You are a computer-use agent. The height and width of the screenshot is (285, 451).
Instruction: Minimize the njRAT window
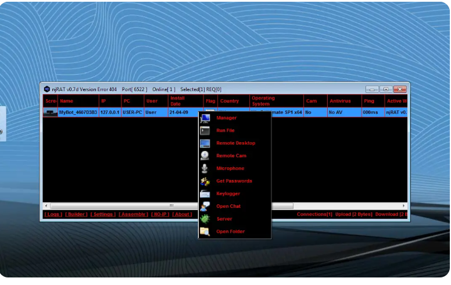372,89
